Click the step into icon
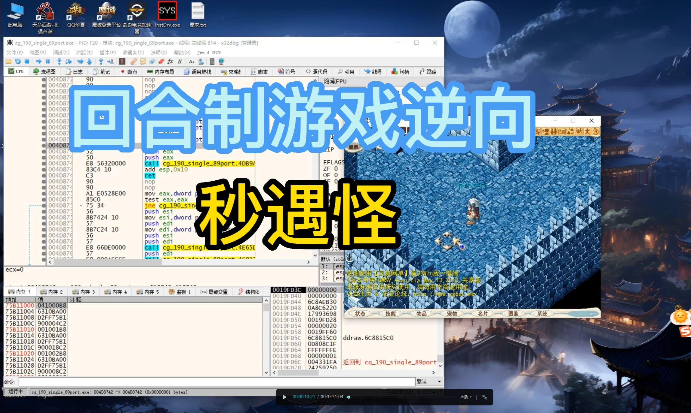The image size is (691, 413). 59,62
